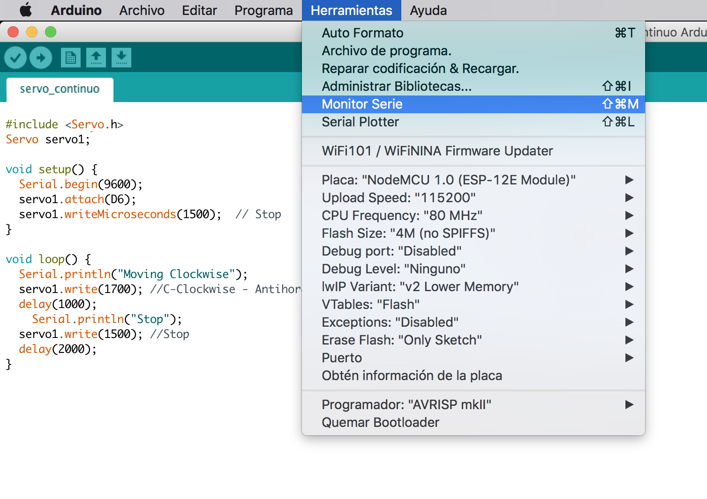This screenshot has width=707, height=499.
Task: Click the servo1.write(1700) code line
Action: 159,289
